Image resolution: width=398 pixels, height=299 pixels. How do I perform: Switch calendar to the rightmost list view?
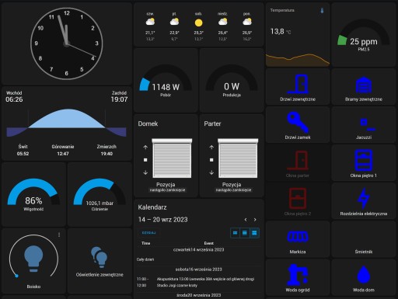pyautogui.click(x=254, y=233)
